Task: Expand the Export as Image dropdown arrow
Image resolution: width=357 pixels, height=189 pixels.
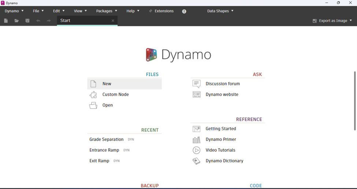Action: (351, 21)
